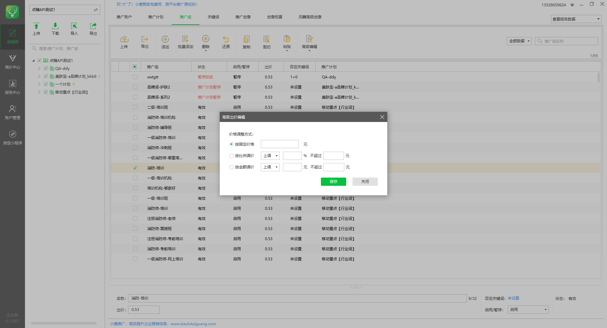607x328 pixels.
Task: Expand the 移动重点【行业词】 tree node
Action: coord(39,92)
